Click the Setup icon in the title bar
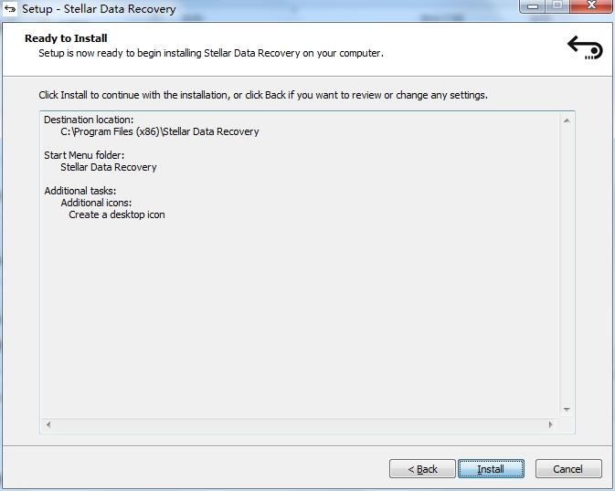The width and height of the screenshot is (615, 491). pos(10,9)
